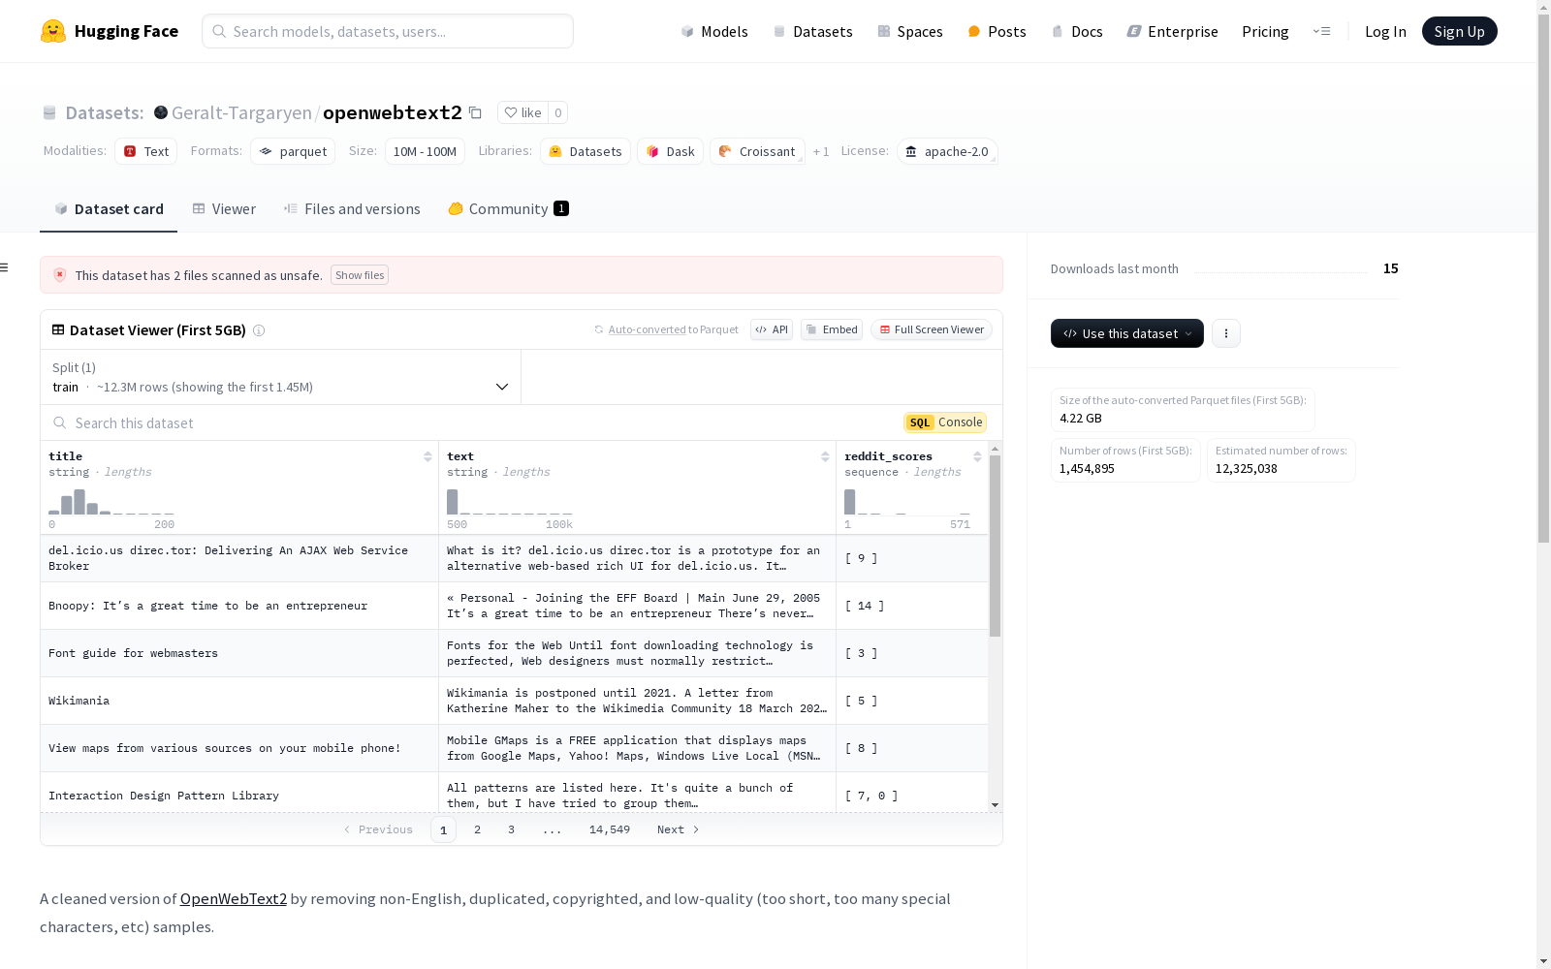This screenshot has width=1551, height=969.
Task: Go to page 2 of the viewer
Action: click(x=477, y=829)
